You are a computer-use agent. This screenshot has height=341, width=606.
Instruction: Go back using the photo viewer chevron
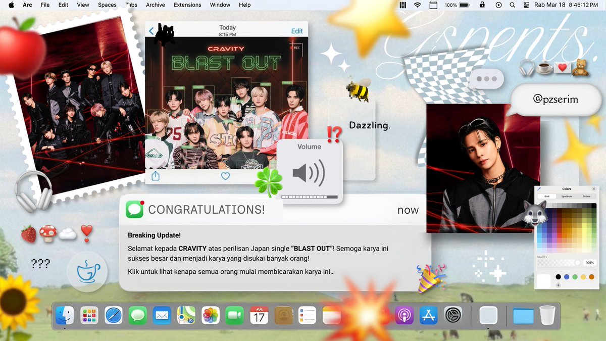151,31
